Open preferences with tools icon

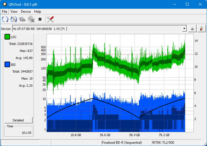click(x=50, y=19)
